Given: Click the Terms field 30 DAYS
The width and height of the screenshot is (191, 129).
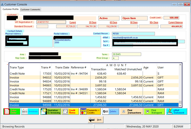Looking at the screenshot, I should coord(126,54).
